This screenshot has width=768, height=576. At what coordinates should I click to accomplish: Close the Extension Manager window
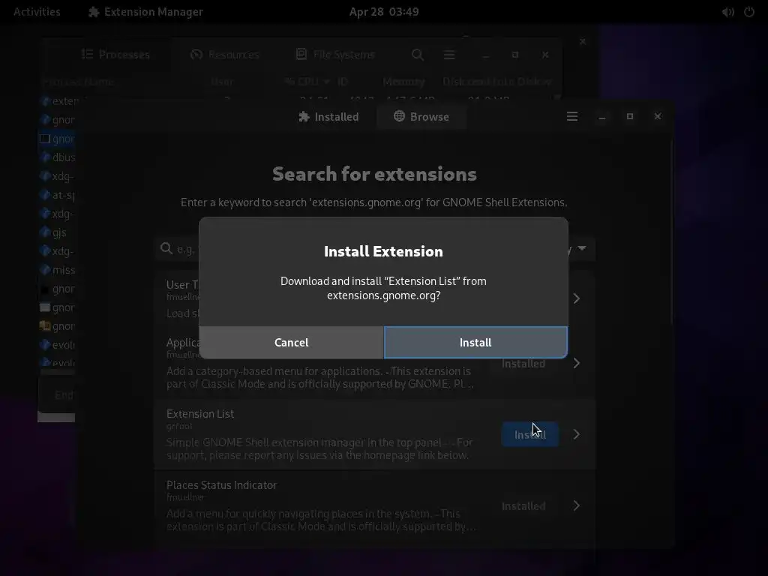658,116
